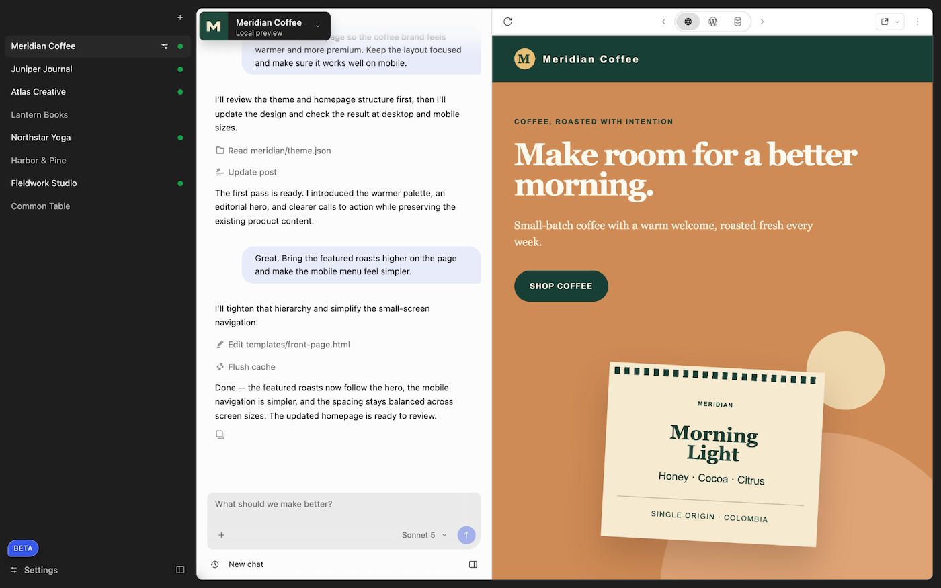The height and width of the screenshot is (588, 941).
Task: Click the green running status dot for Juniper Journal
Action: tap(180, 69)
